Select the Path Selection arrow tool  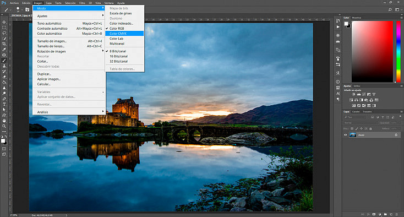[x=4, y=110]
